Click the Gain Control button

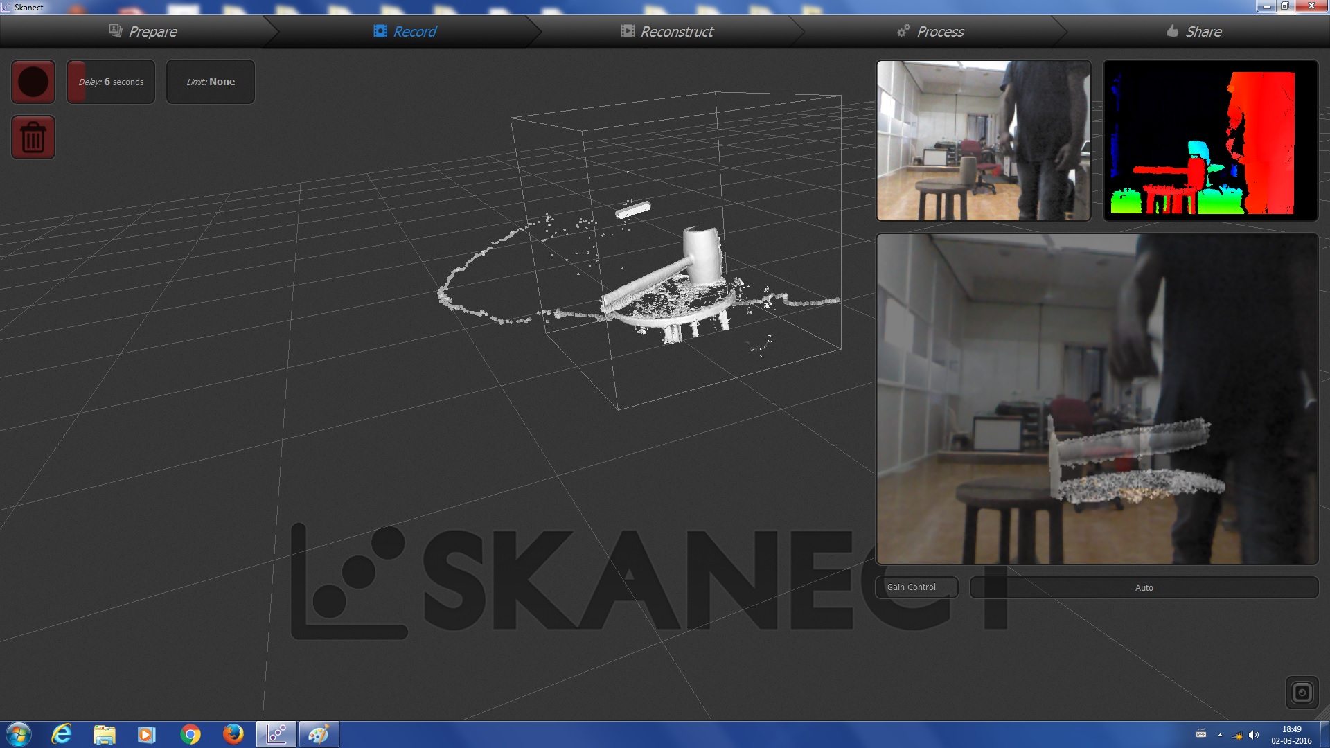[x=916, y=587]
